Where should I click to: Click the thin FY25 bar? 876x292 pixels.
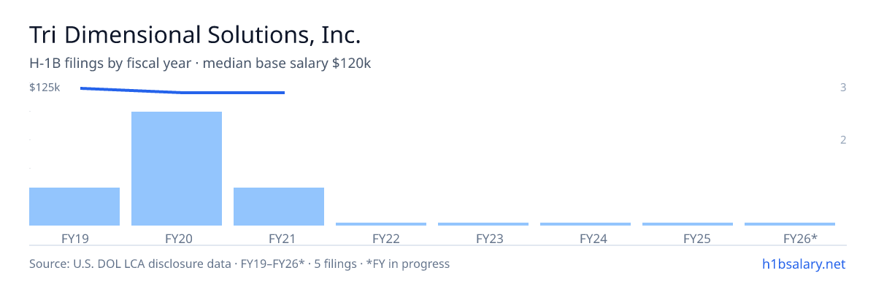[688, 224]
